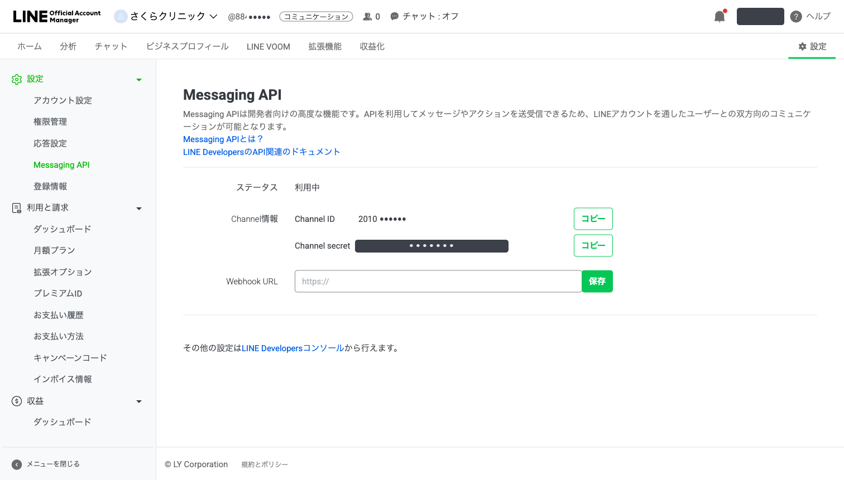Click the Channel ID value 2010
This screenshot has height=480, width=844.
pos(382,219)
